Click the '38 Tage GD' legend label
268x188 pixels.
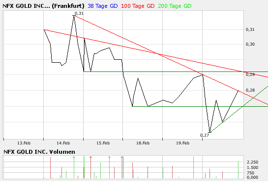point(103,6)
